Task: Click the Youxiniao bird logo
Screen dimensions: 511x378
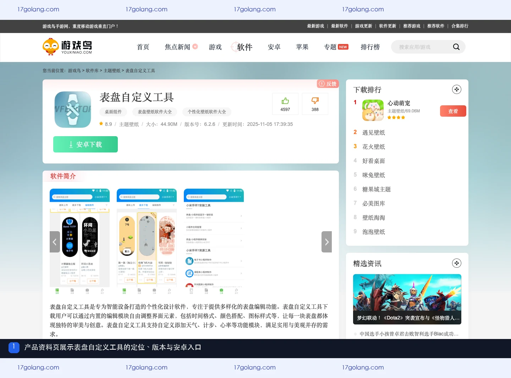Action: pos(67,47)
